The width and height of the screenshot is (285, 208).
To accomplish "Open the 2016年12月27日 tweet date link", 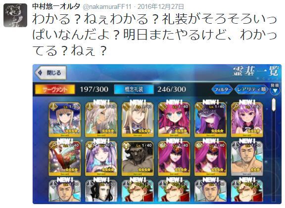I will [161, 7].
